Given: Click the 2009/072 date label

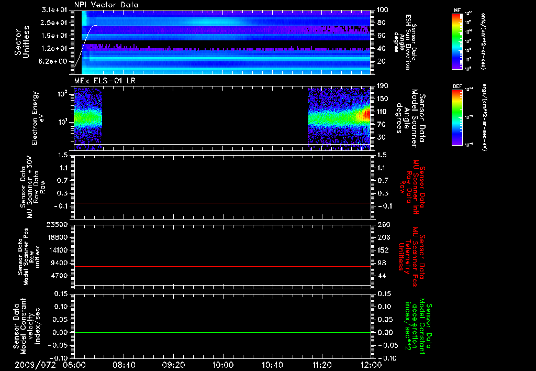Looking at the screenshot, I should tap(36, 364).
